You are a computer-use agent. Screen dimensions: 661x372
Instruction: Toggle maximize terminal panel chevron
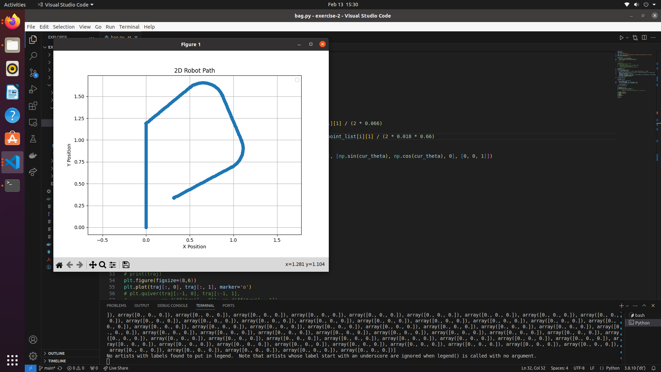(x=644, y=306)
